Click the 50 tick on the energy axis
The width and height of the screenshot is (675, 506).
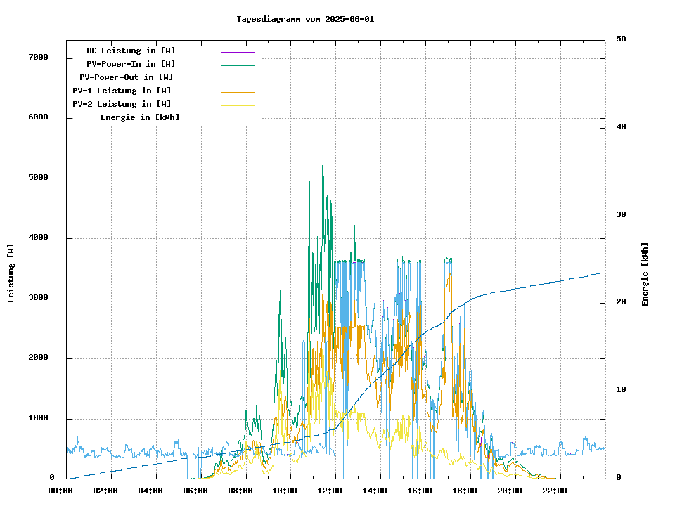621,39
